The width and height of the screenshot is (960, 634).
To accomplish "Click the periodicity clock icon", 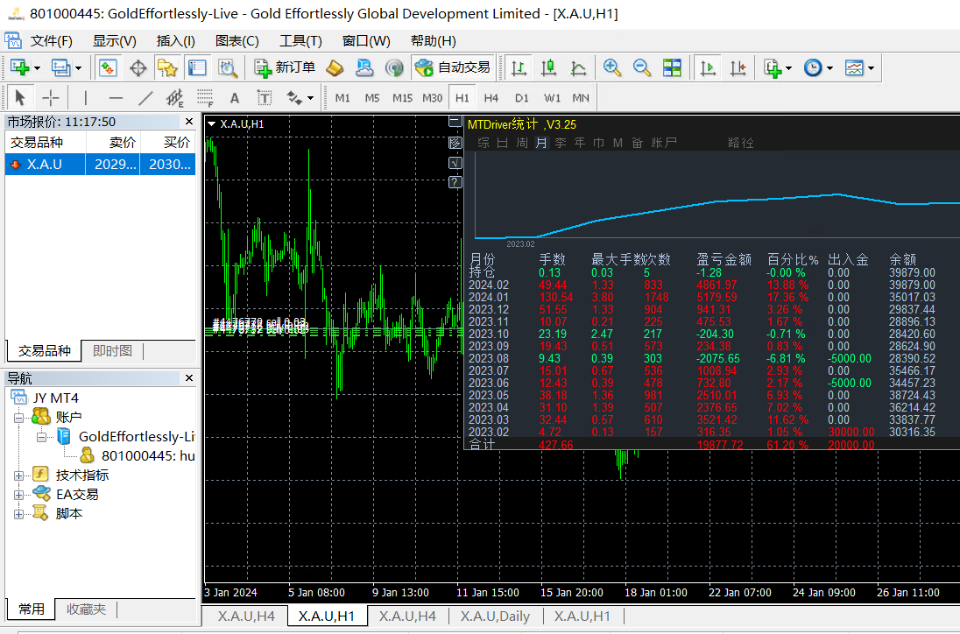I will 813,67.
